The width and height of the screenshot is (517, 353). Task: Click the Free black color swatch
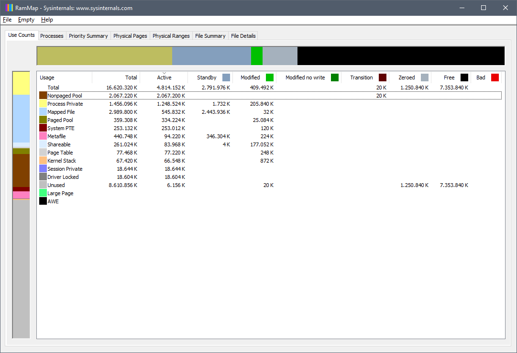pos(464,77)
